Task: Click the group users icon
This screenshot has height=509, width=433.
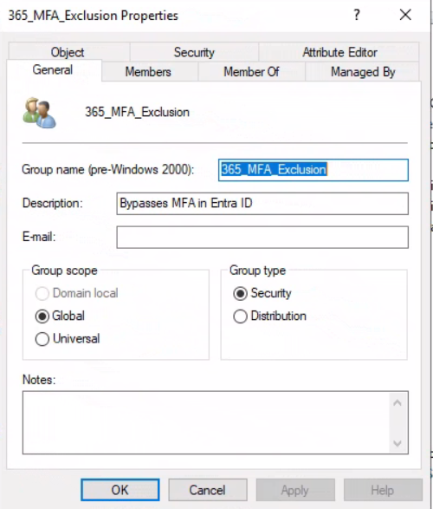Action: pyautogui.click(x=39, y=113)
